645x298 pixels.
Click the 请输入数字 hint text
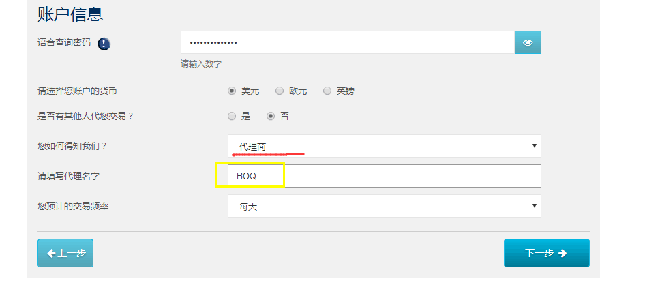pyautogui.click(x=201, y=64)
